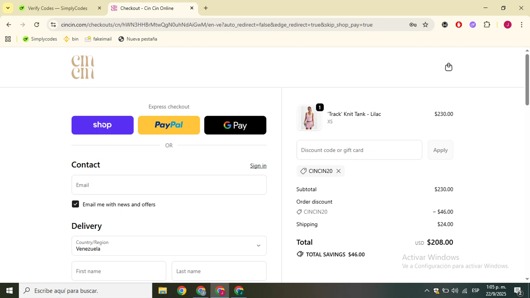This screenshot has width=530, height=298.
Task: Focus the Last name field
Action: coord(219,271)
